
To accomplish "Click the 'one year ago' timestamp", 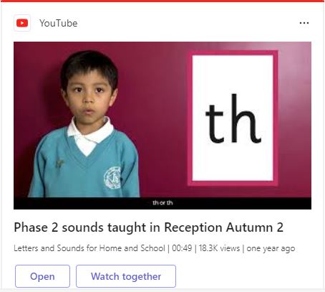I will 271,248.
